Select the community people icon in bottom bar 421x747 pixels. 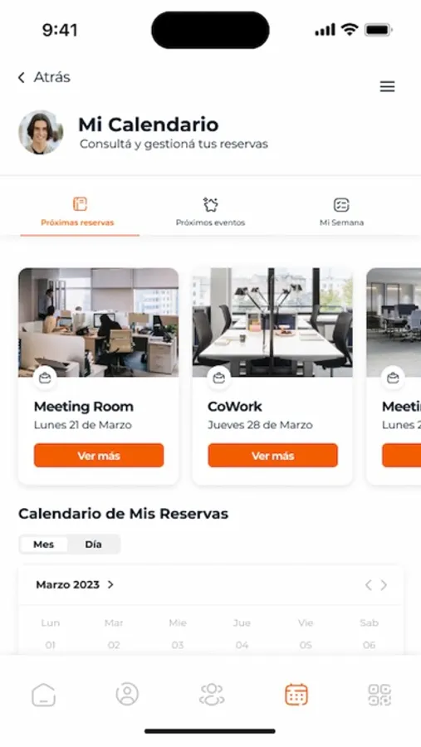pos(212,694)
